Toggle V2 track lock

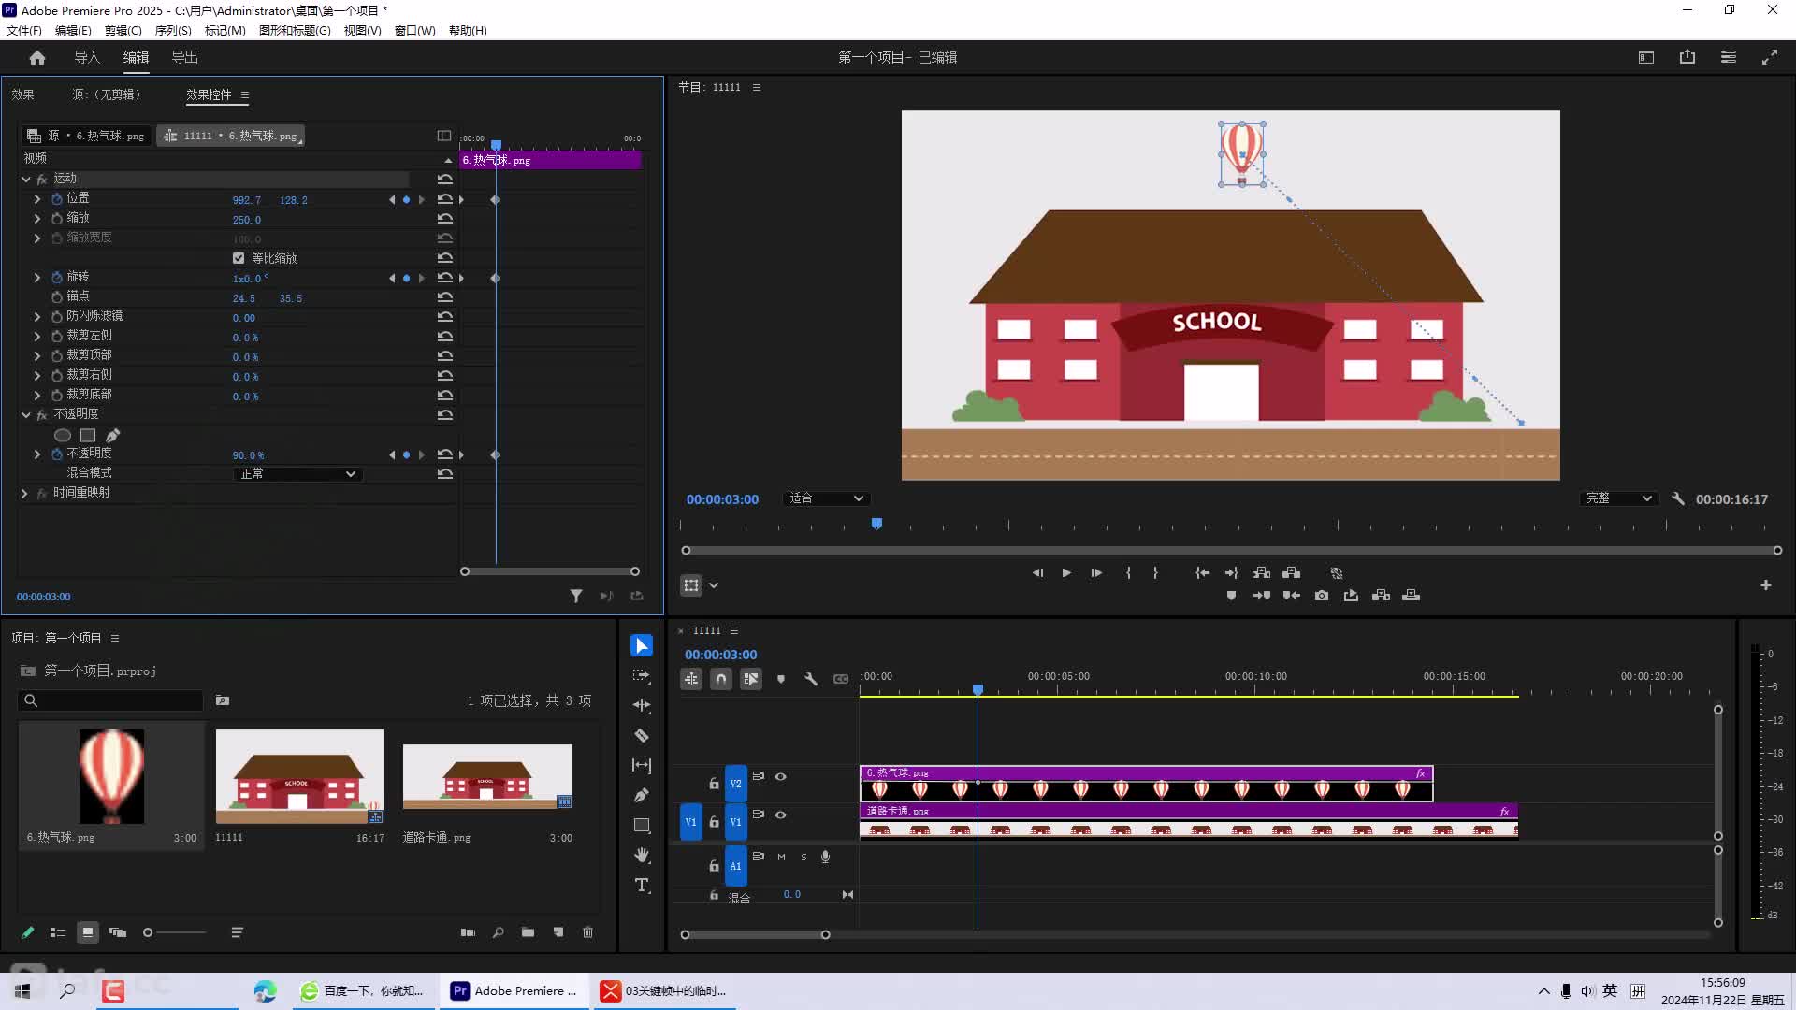click(x=714, y=784)
